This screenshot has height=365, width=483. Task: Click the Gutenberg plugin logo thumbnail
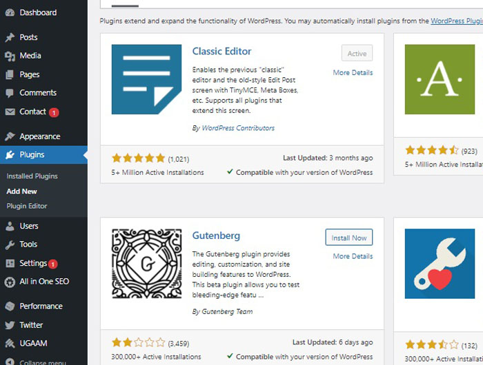click(x=146, y=264)
